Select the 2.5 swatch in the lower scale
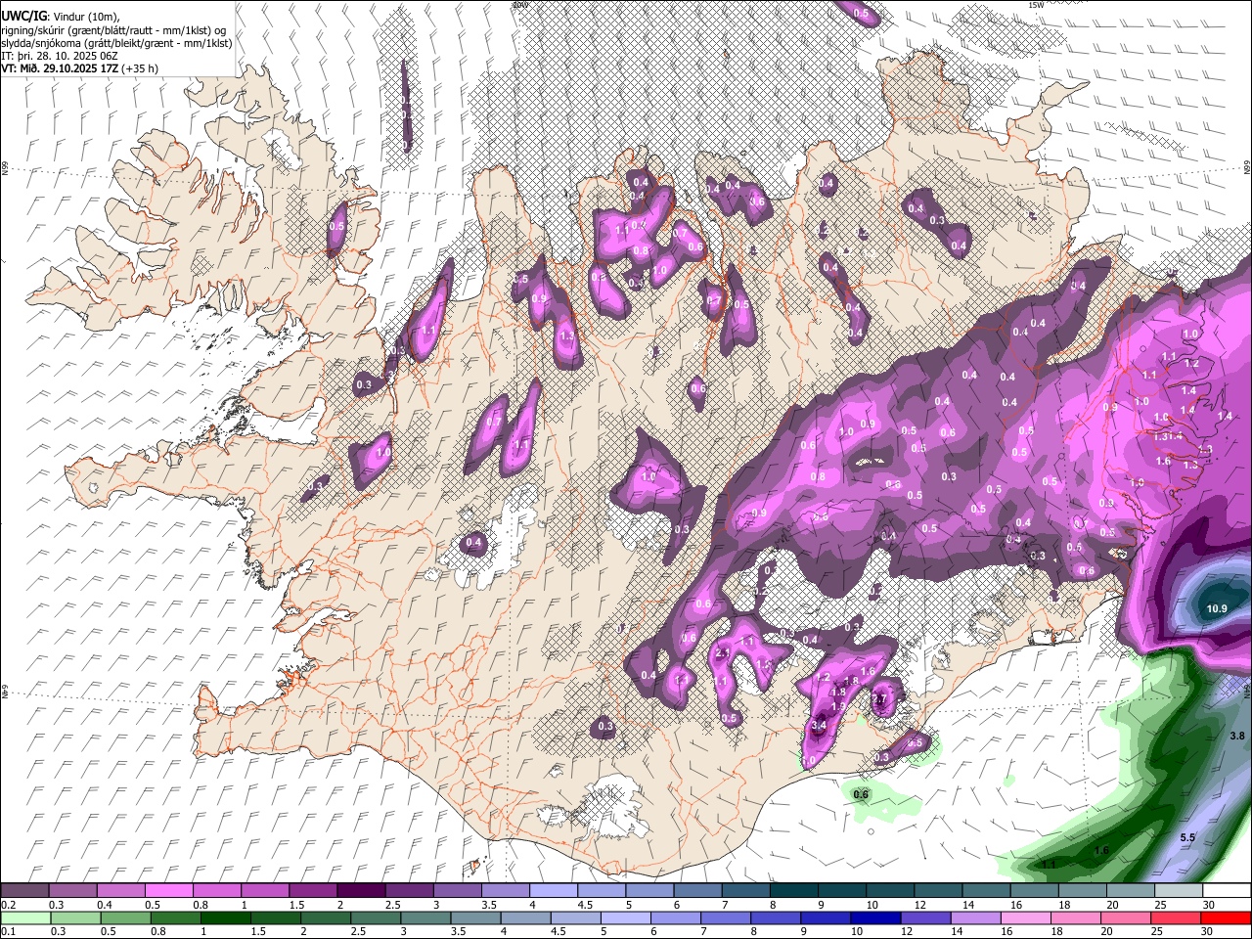This screenshot has height=939, width=1252. [378, 917]
